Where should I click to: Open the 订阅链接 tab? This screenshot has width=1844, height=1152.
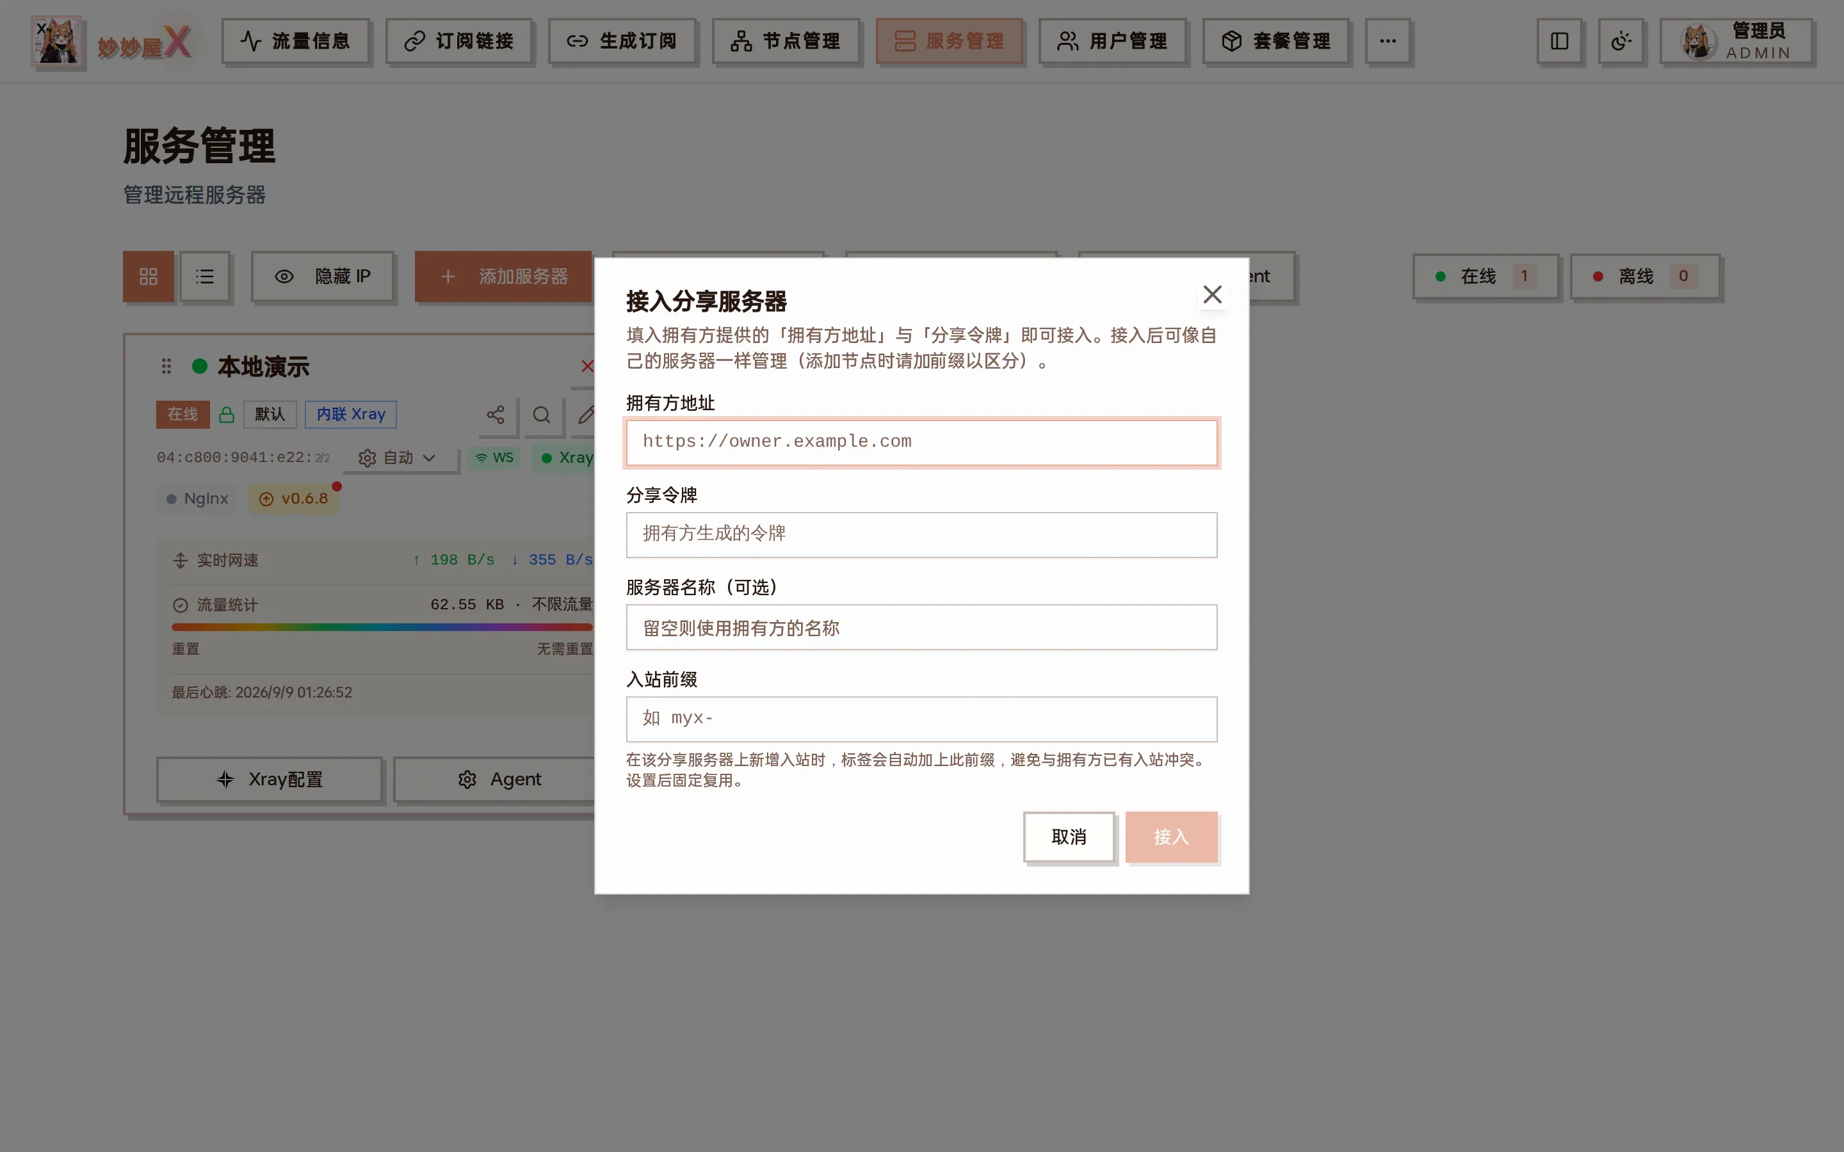pyautogui.click(x=458, y=41)
